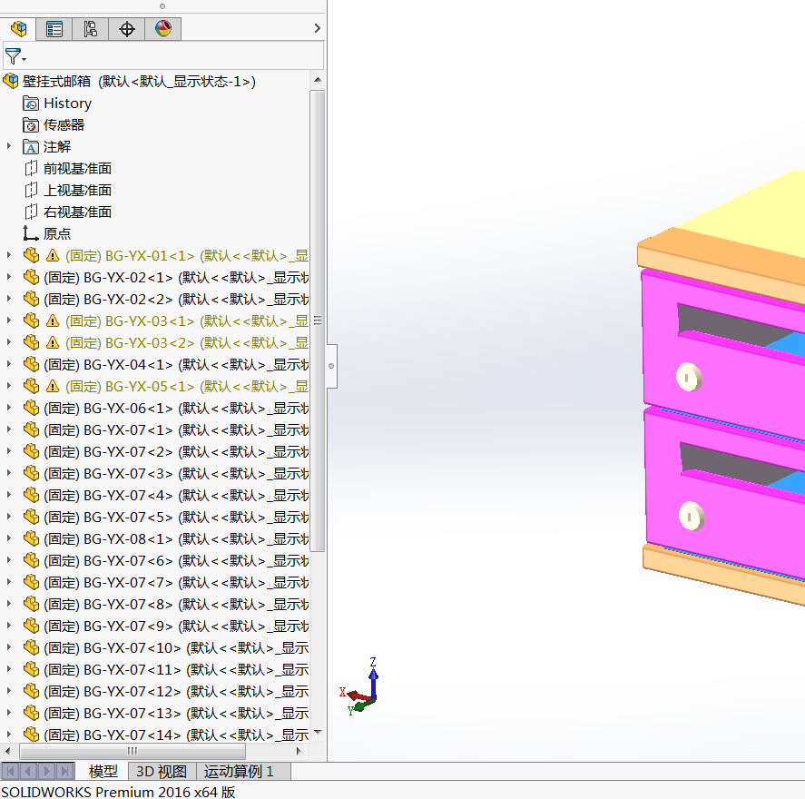Expand the 注解 annotations folder

point(9,147)
